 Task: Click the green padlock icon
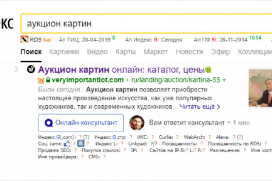[48, 80]
